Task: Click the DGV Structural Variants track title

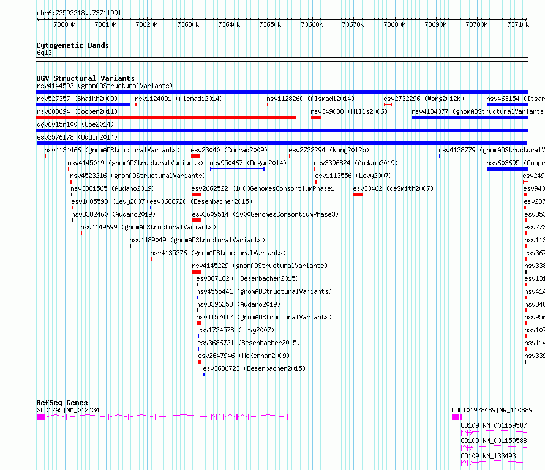Action: pyautogui.click(x=86, y=78)
